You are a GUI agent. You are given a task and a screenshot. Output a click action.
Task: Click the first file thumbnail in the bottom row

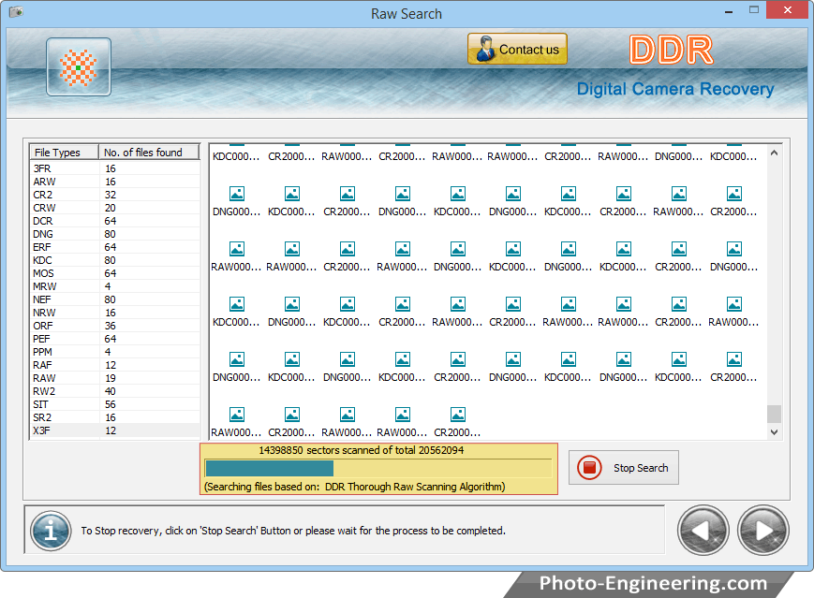coord(237,415)
